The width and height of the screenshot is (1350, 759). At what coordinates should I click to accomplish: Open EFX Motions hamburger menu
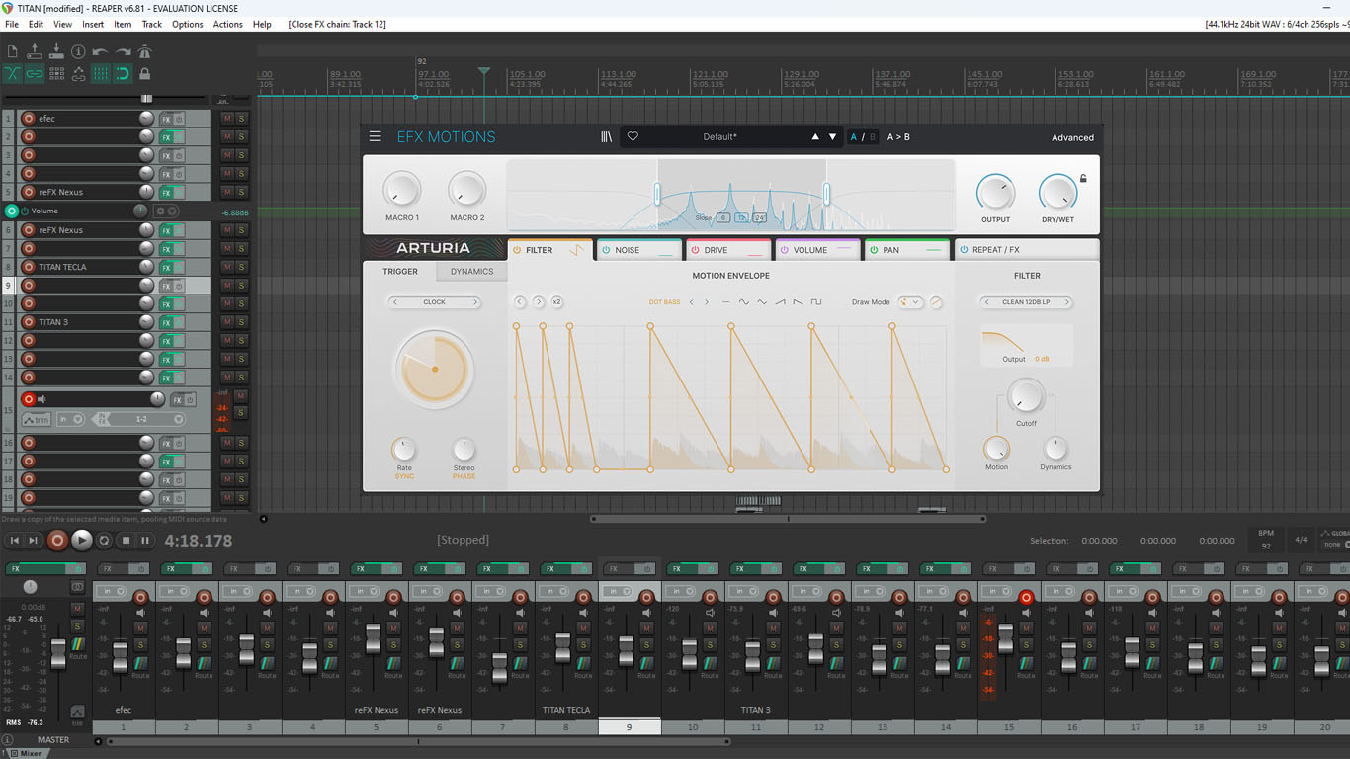pyautogui.click(x=376, y=137)
